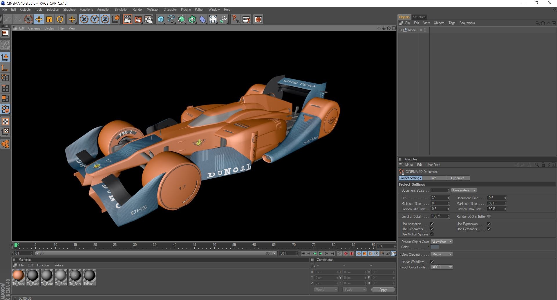557x300 pixels.
Task: Select the Use Model tool in left sidebar
Action: [5, 57]
